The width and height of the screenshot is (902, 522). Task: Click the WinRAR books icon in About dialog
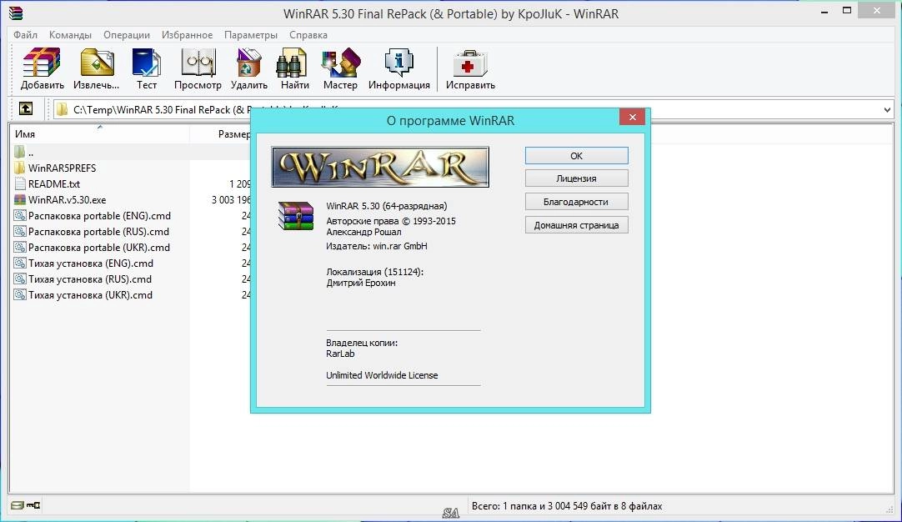pos(295,216)
